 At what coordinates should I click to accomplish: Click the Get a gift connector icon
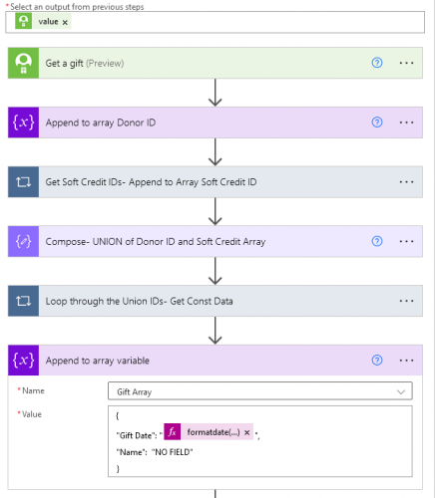pos(23,63)
